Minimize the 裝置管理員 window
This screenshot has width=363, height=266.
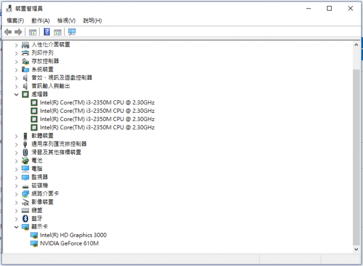(x=309, y=9)
